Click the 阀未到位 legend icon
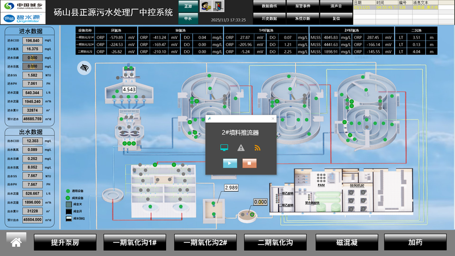455x256 pixels. 68,218
